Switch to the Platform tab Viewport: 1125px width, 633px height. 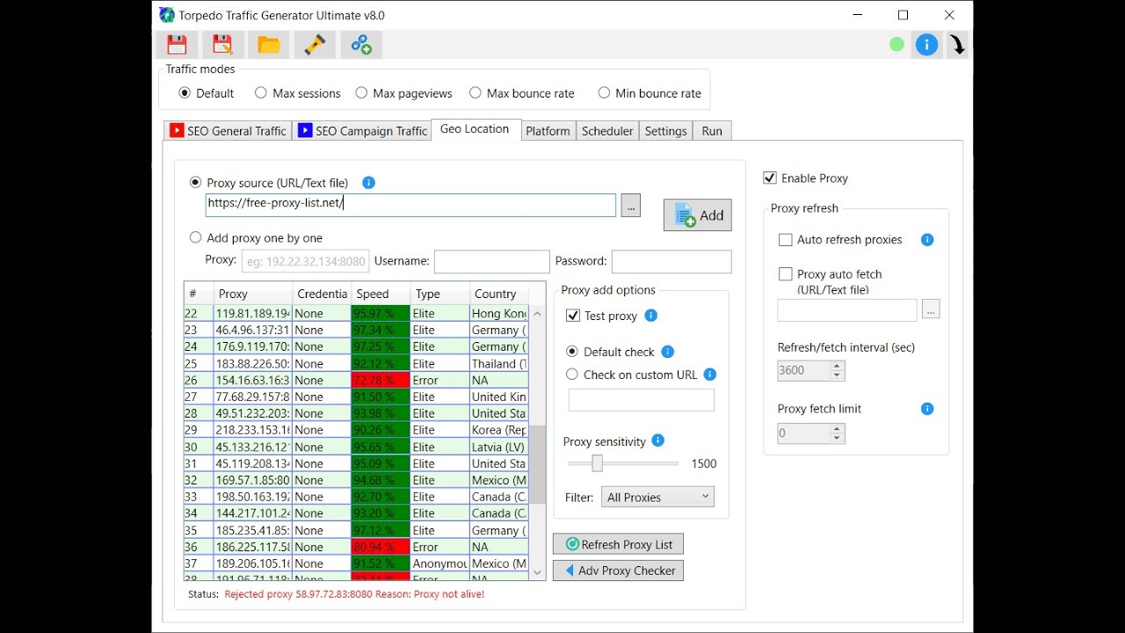548,131
